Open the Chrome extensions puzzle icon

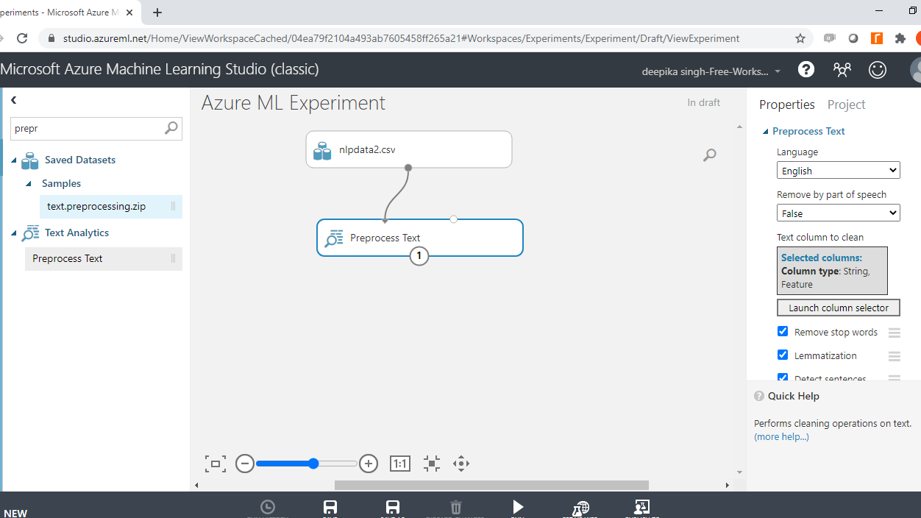pyautogui.click(x=900, y=38)
